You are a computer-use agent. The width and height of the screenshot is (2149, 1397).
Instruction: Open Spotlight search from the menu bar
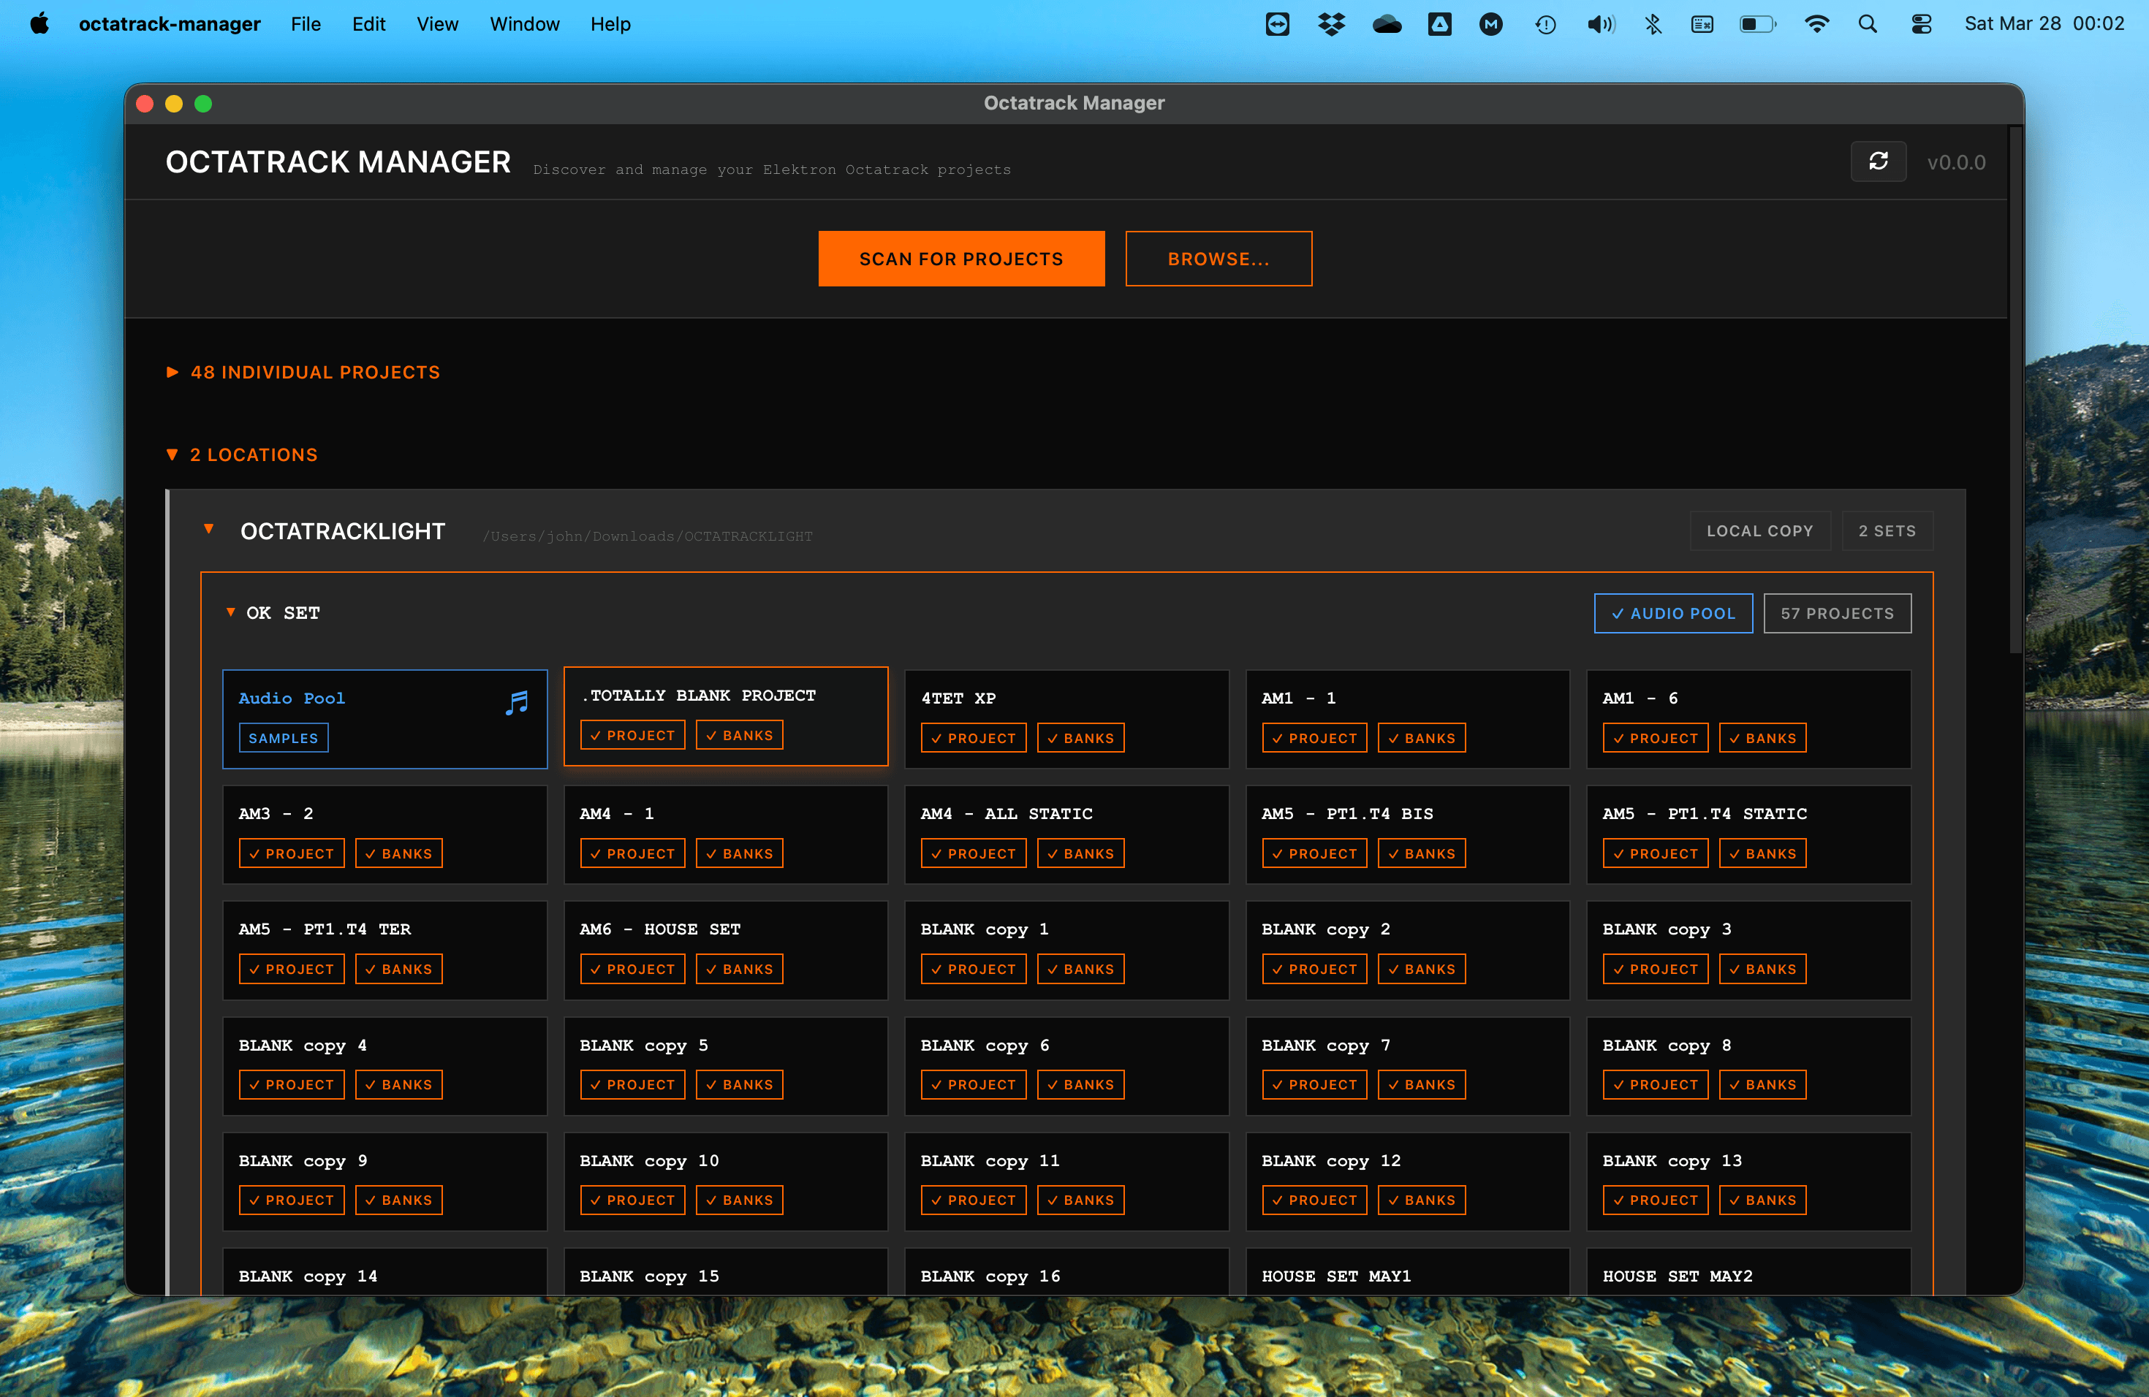(x=1866, y=23)
